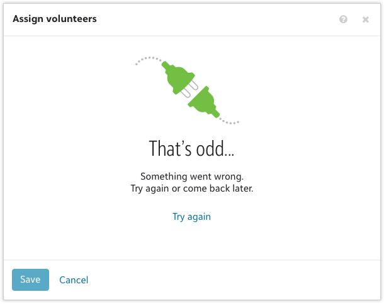Save the volunteer assignments
The height and width of the screenshot is (304, 384).
(30, 280)
